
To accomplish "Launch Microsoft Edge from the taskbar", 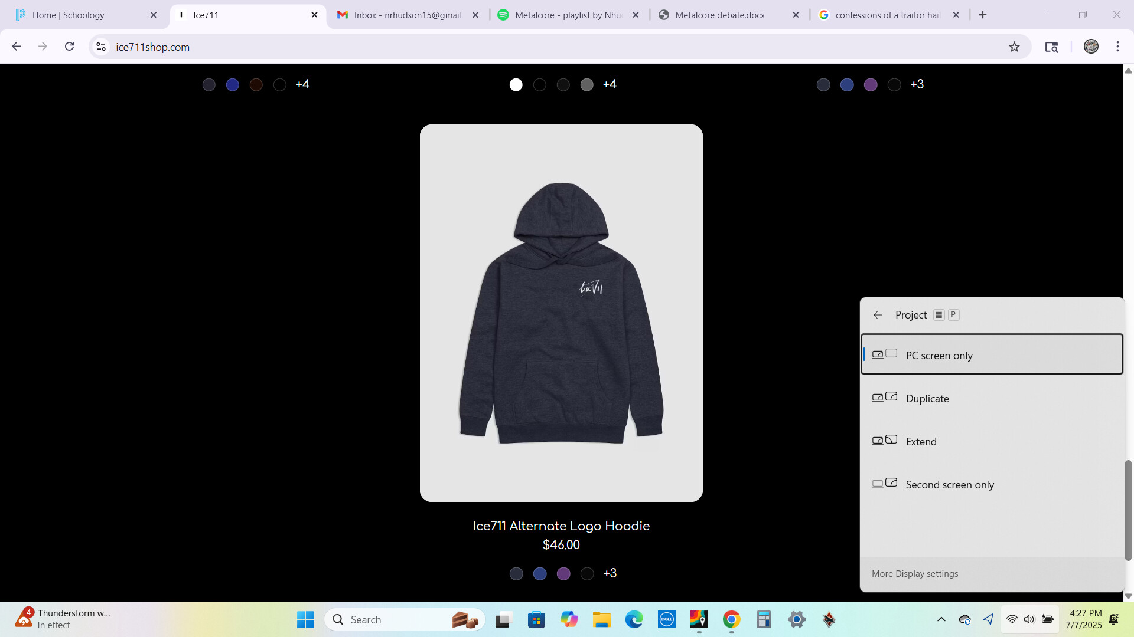I will tap(634, 619).
